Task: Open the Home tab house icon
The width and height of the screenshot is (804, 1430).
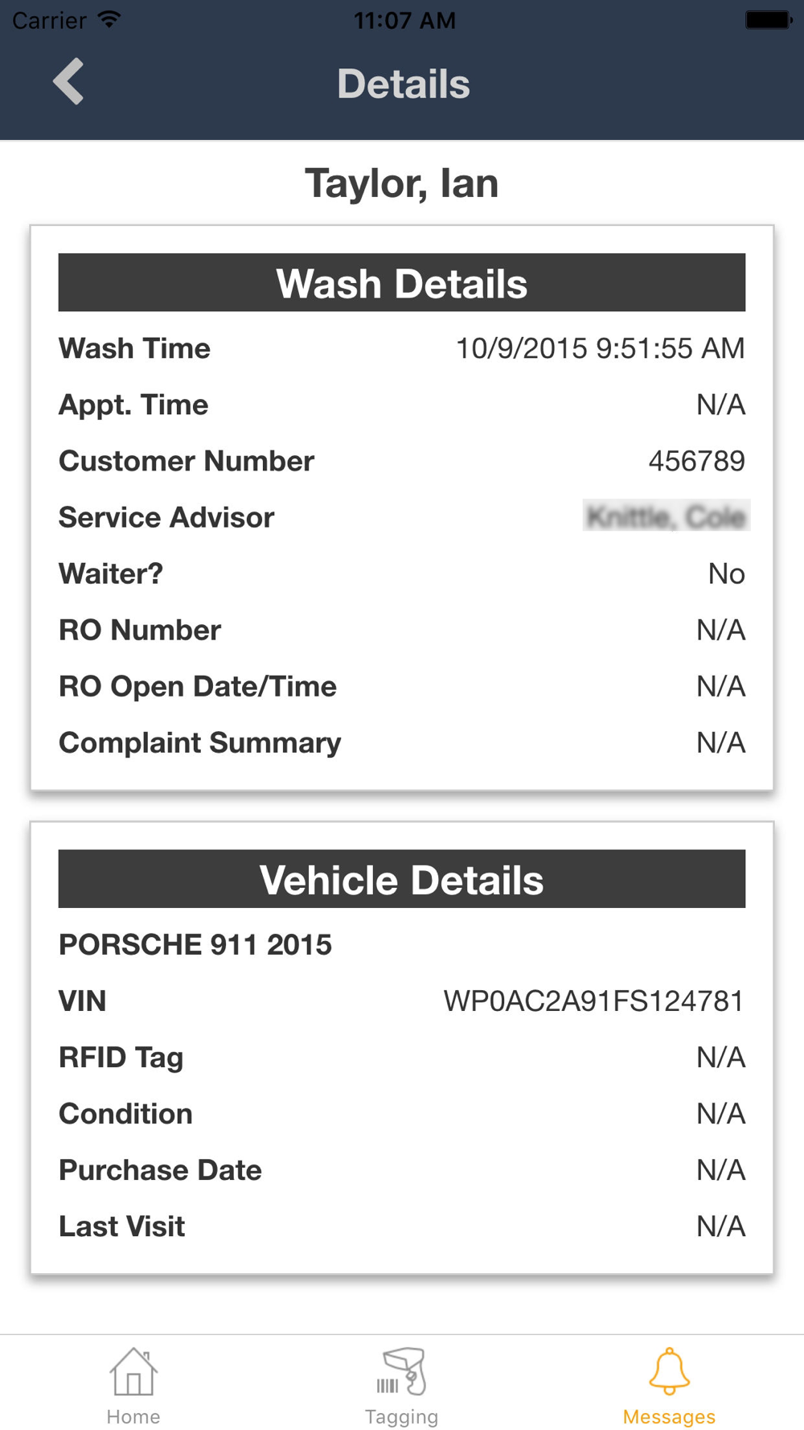Action: (x=133, y=1372)
